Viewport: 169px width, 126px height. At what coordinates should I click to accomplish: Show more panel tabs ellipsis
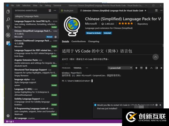[87, 68]
